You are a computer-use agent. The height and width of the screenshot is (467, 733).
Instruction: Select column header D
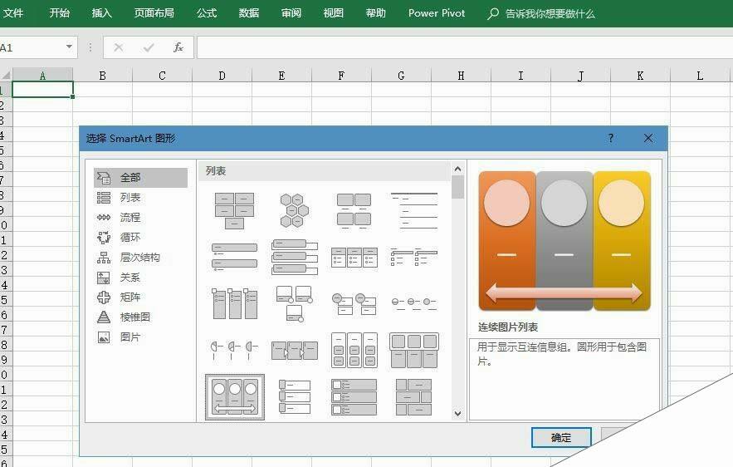tap(222, 76)
